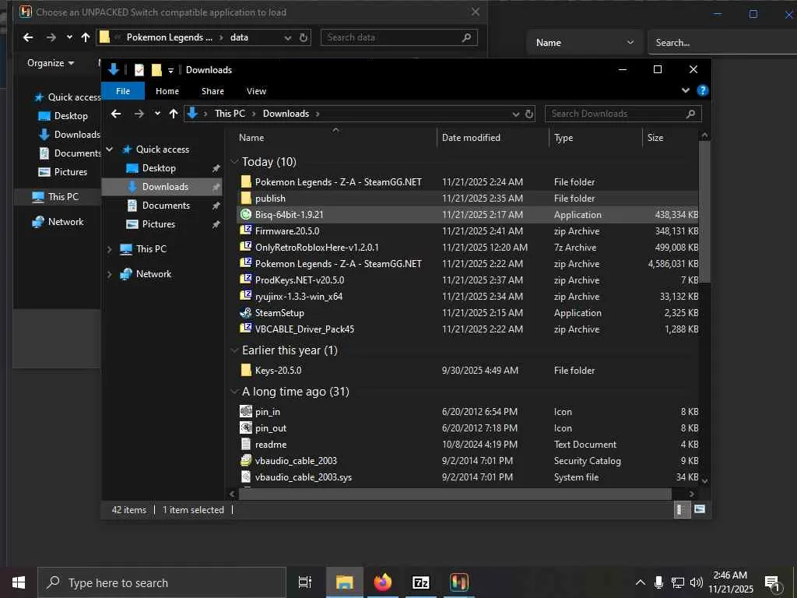This screenshot has width=797, height=598.
Task: Click the New folder quick access toolbar icon
Action: click(156, 70)
